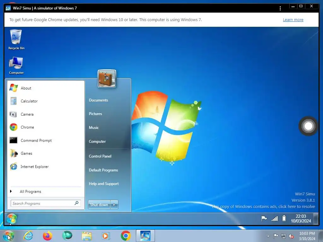323x242 pixels.
Task: Click the Games chess piece icon
Action: pos(14,153)
